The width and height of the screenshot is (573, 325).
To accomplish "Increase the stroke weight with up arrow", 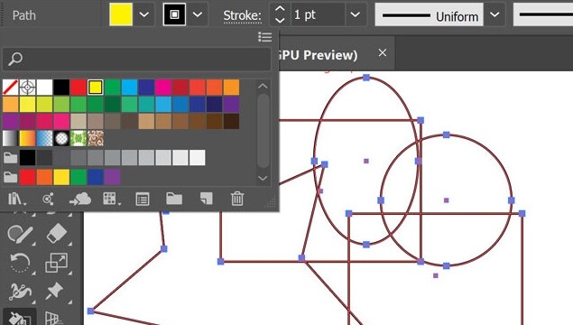I will tap(280, 9).
